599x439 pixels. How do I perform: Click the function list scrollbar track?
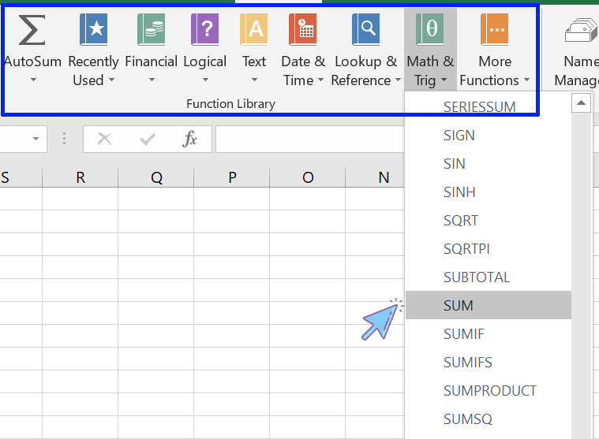coord(581,274)
